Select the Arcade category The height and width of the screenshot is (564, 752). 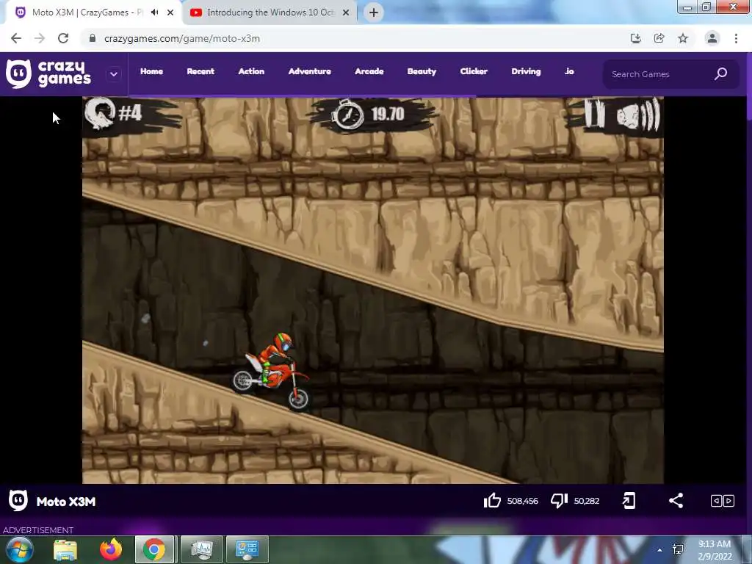[369, 71]
